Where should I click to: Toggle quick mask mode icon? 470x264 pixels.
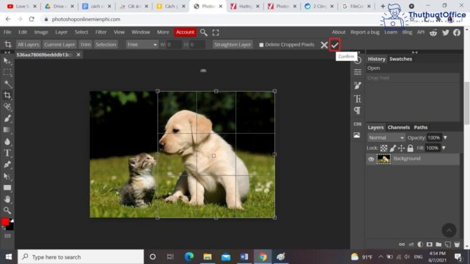[x=8, y=236]
